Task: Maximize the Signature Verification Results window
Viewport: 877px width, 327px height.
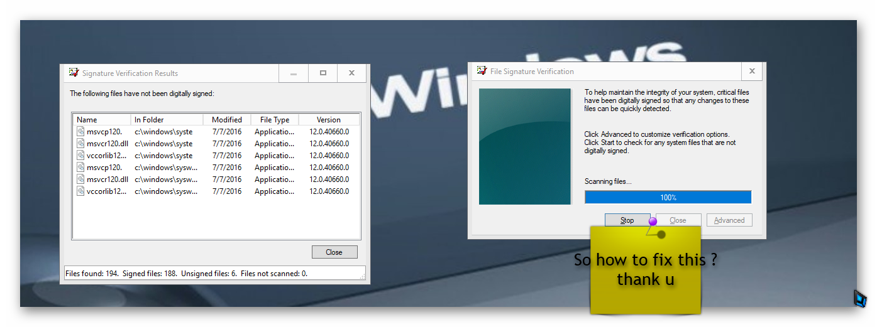Action: [x=323, y=73]
